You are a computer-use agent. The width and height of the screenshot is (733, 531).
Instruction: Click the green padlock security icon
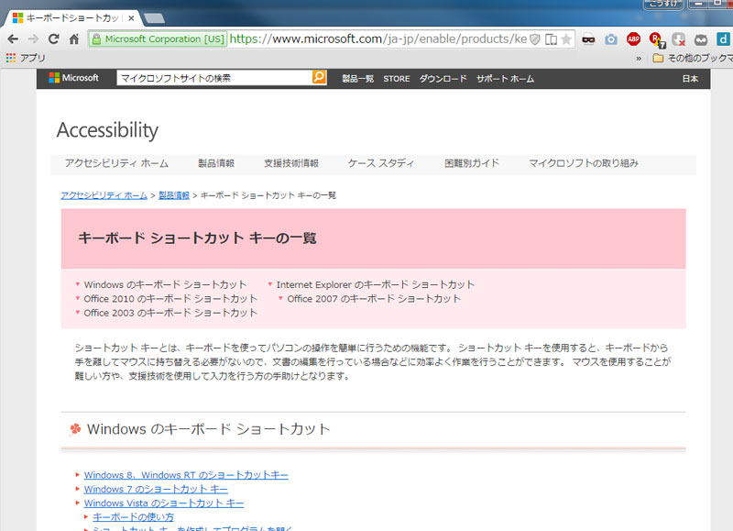coord(96,39)
